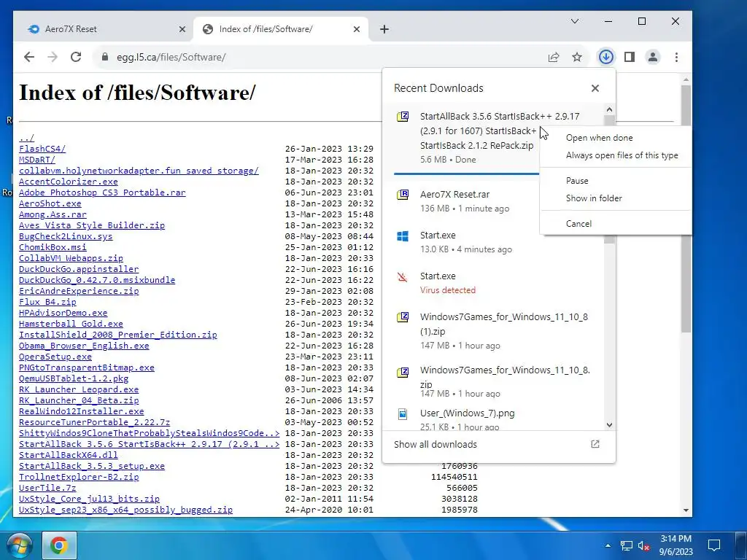Open the tab search chevron dropdown

[575, 21]
